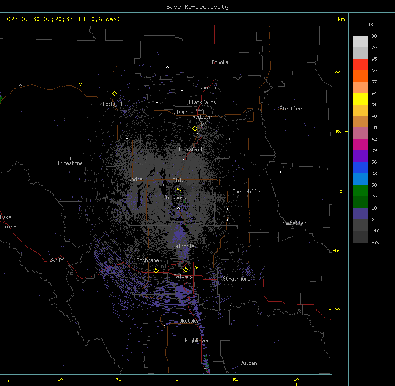Click the yellow diamond marker below Cochrane
This screenshot has height=386, width=395.
pyautogui.click(x=156, y=270)
